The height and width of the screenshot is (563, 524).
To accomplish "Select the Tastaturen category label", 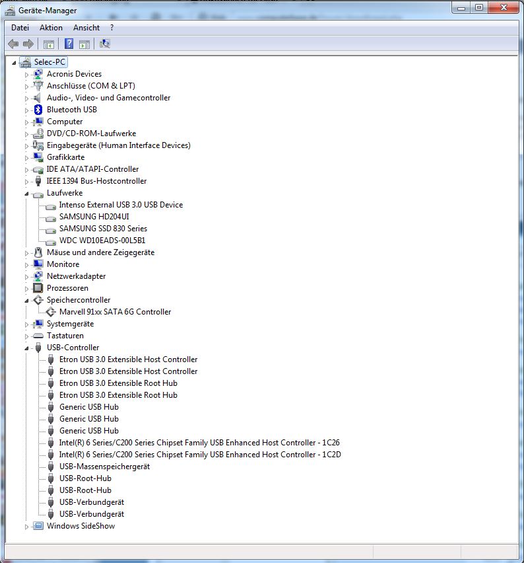I will pos(65,336).
